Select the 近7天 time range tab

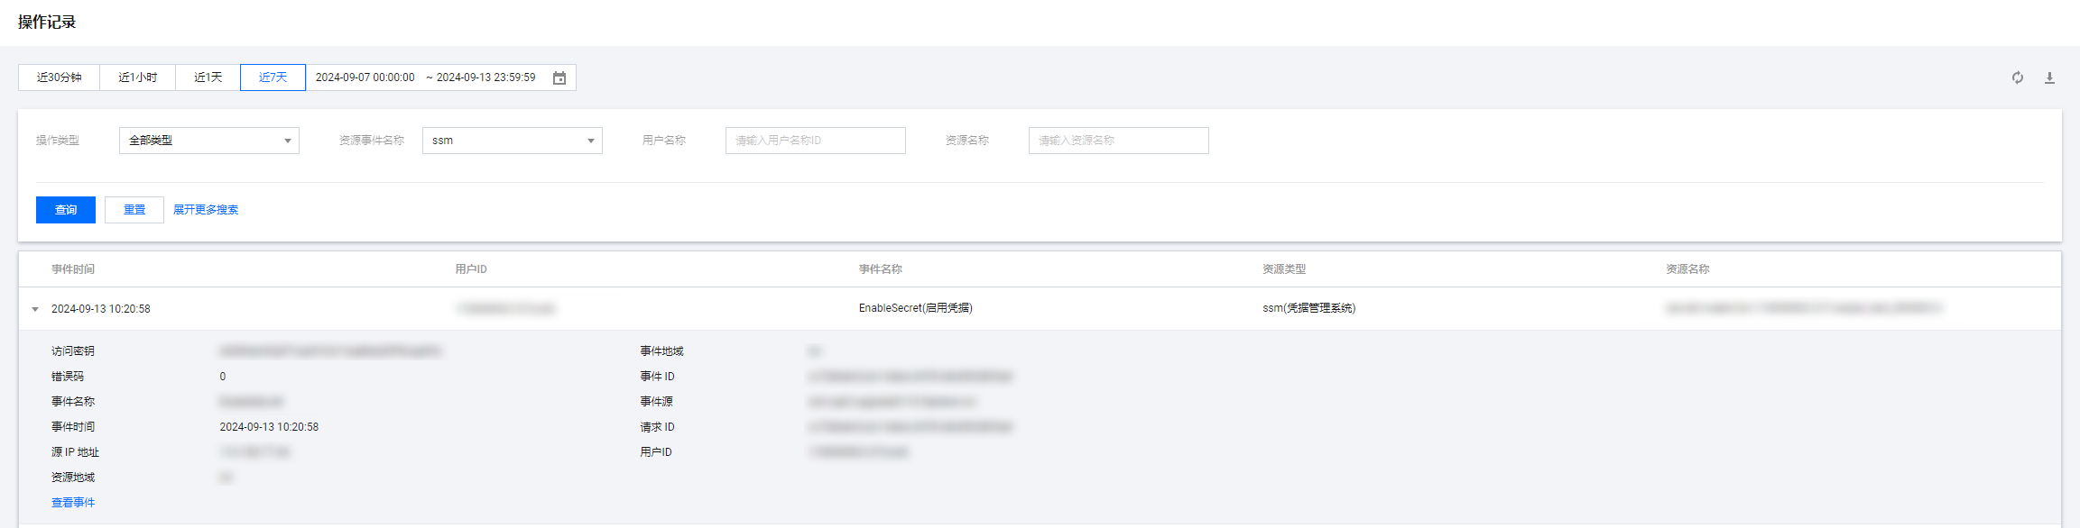click(273, 77)
